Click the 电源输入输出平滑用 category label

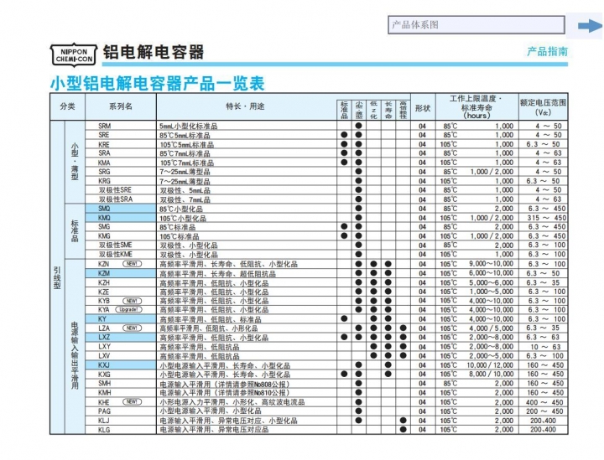pyautogui.click(x=75, y=356)
